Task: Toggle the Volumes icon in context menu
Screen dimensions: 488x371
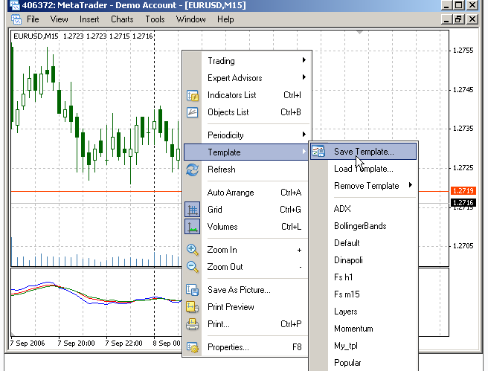Action: pyautogui.click(x=193, y=227)
